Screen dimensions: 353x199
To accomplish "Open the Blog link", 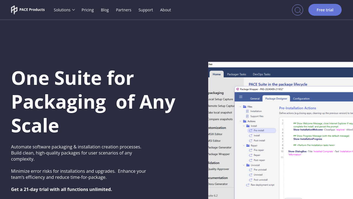I will click(105, 10).
